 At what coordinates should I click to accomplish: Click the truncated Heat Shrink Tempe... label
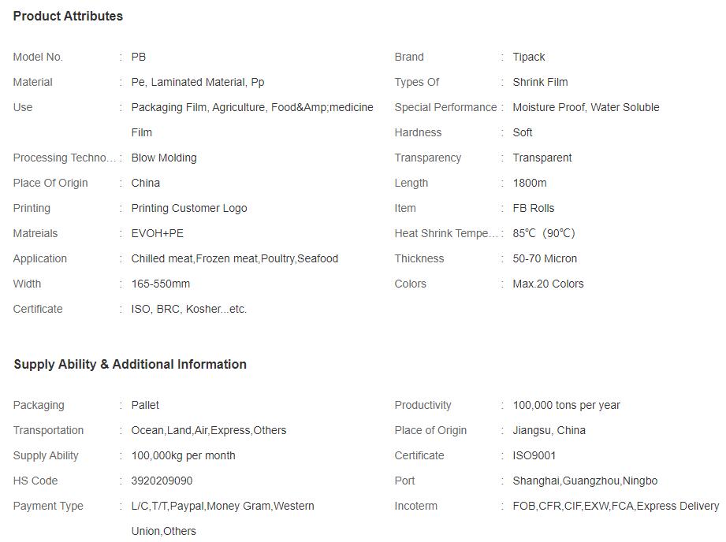pyautogui.click(x=446, y=233)
